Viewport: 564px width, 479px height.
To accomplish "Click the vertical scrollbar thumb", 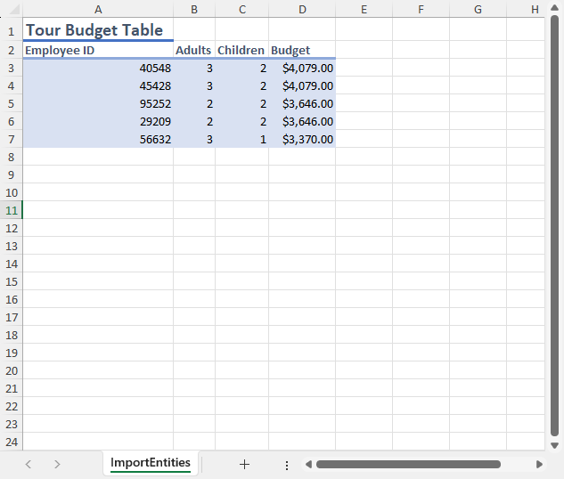I will click(x=554, y=223).
